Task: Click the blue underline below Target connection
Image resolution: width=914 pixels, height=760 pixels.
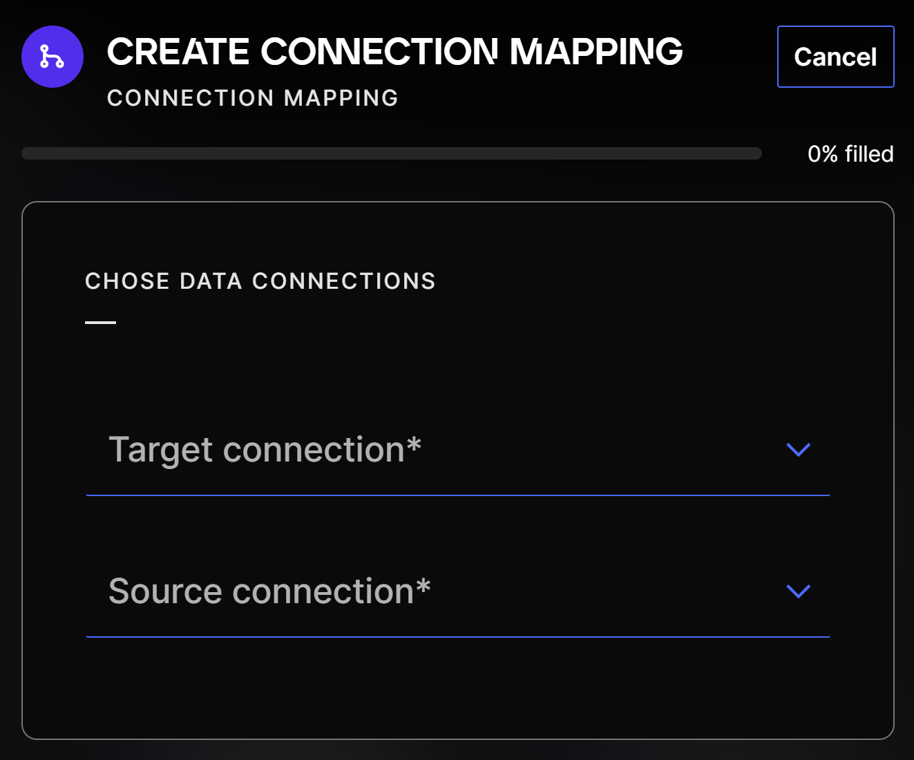Action: pos(457,495)
